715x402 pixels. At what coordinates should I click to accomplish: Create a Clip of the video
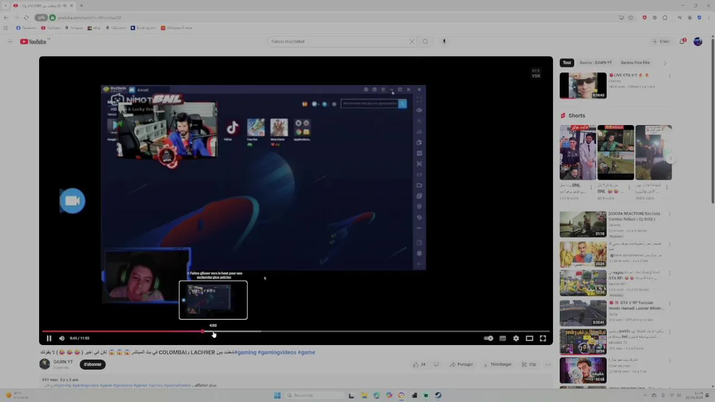pyautogui.click(x=528, y=365)
